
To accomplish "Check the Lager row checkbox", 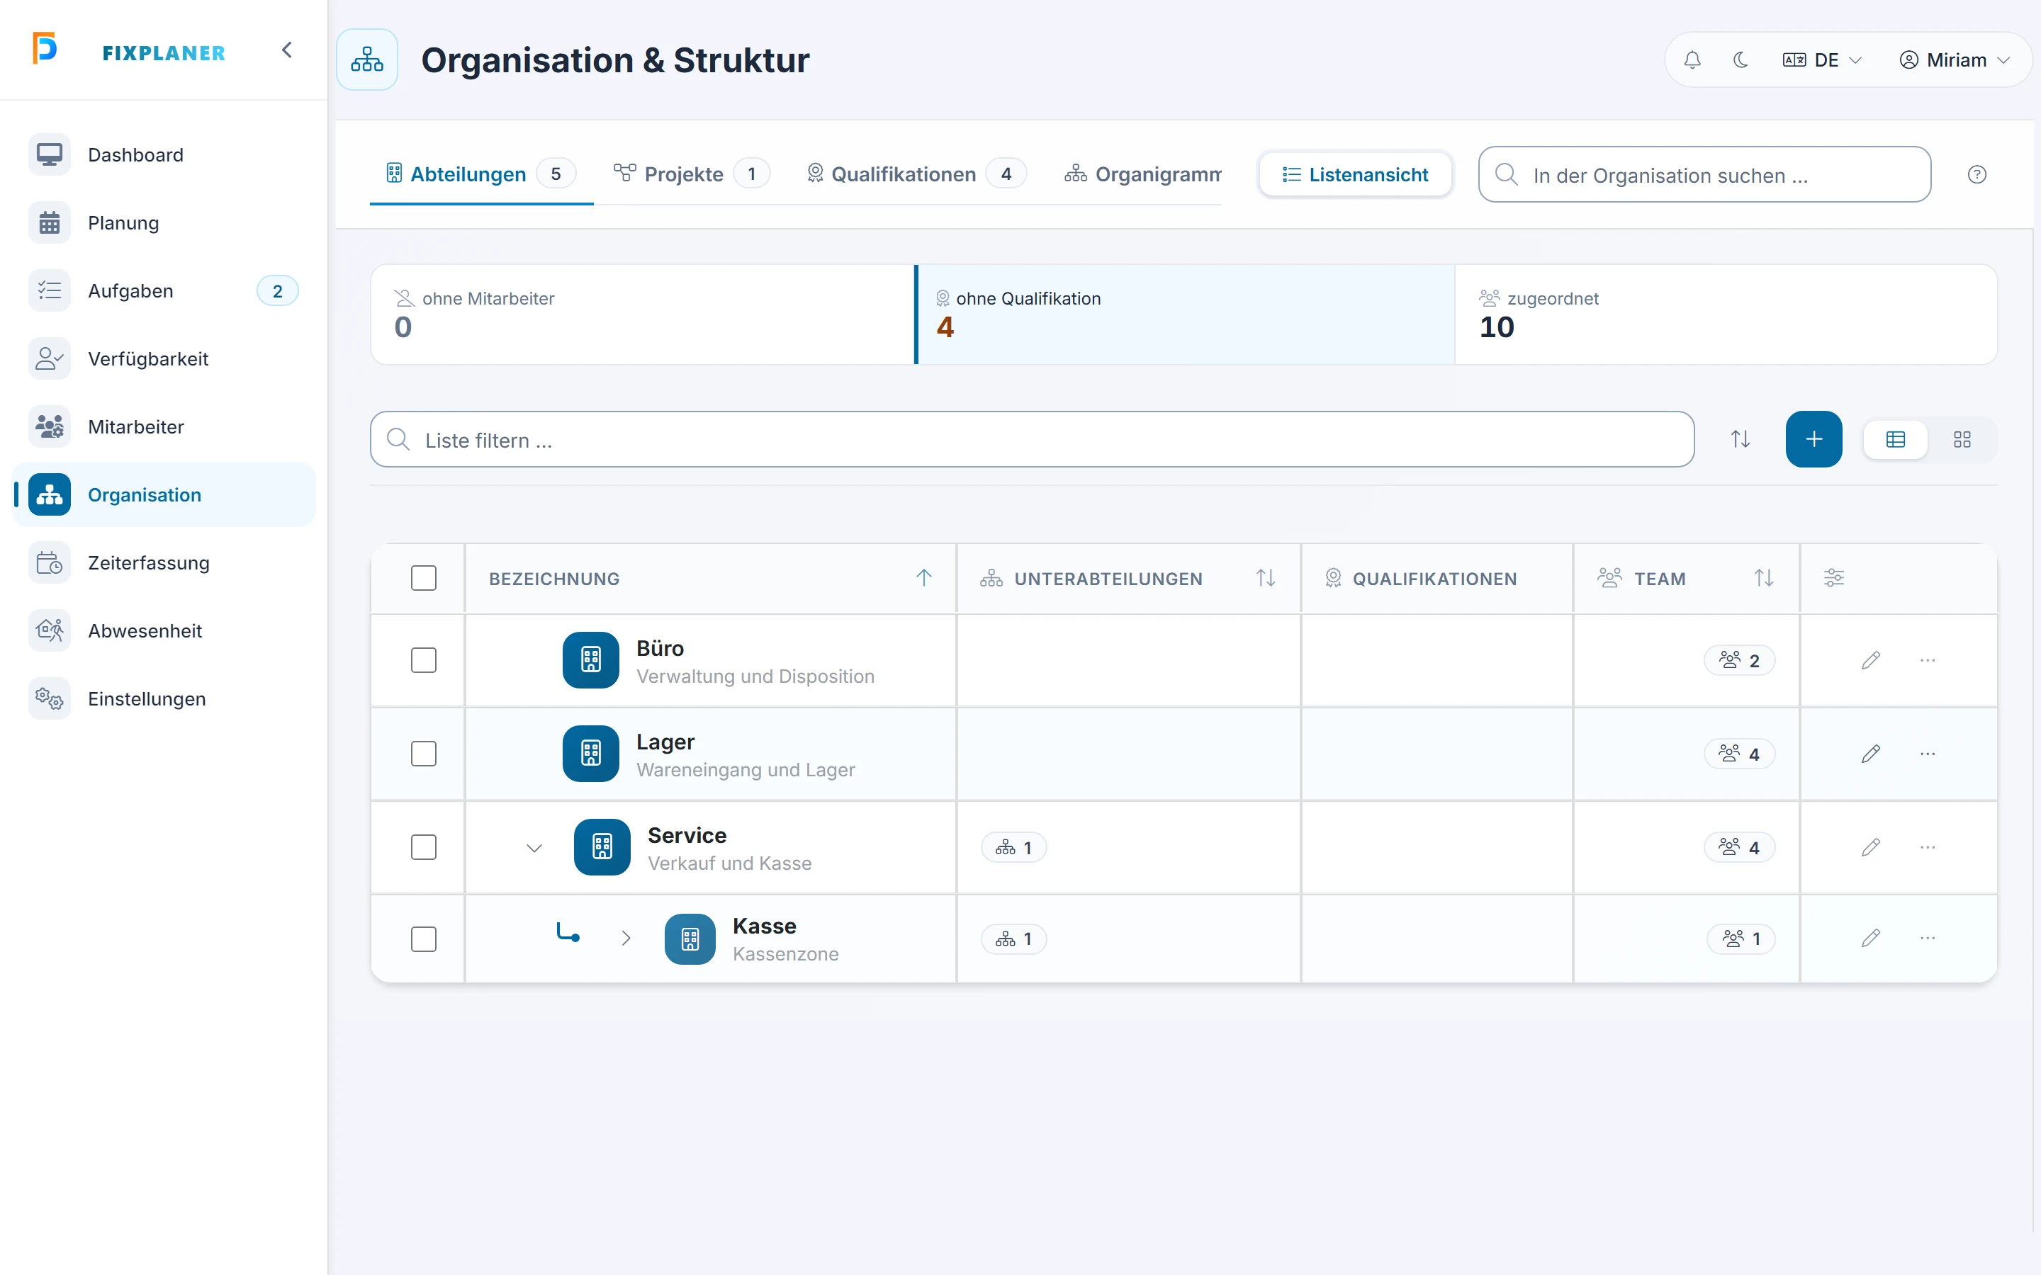I will tap(423, 754).
